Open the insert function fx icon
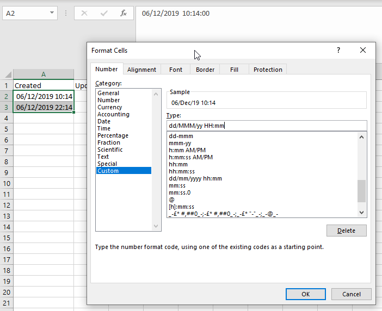This screenshot has height=311, width=382. pos(124,13)
